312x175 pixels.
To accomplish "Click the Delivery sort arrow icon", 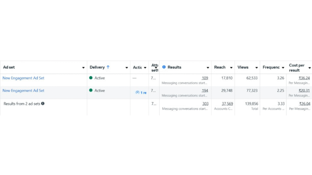I will point(108,67).
